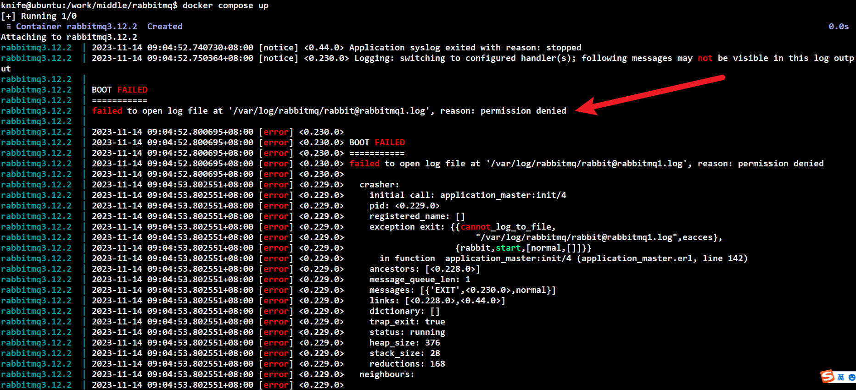The height and width of the screenshot is (390, 856).
Task: Click the timestamp '09:04:52.740730+08:00'
Action: click(x=200, y=48)
